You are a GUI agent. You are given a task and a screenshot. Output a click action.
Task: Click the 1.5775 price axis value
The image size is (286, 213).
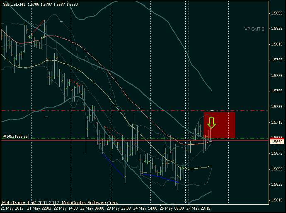277,75
